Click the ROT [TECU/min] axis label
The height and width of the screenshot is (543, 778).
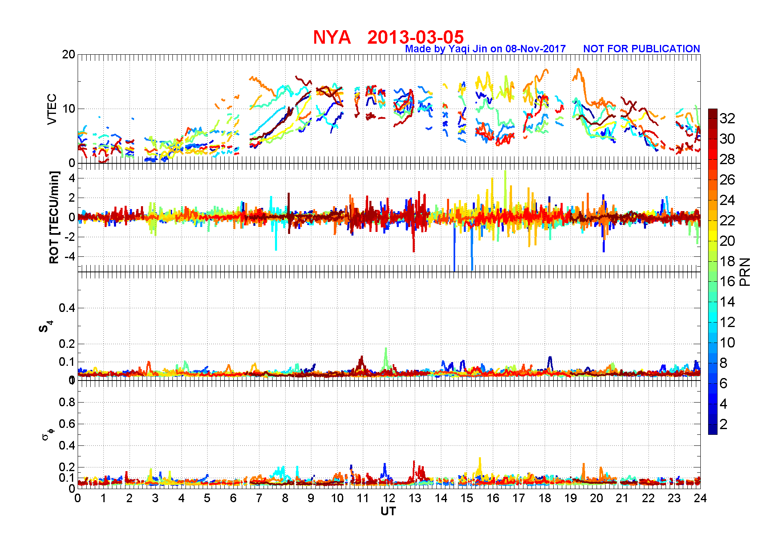coord(54,217)
